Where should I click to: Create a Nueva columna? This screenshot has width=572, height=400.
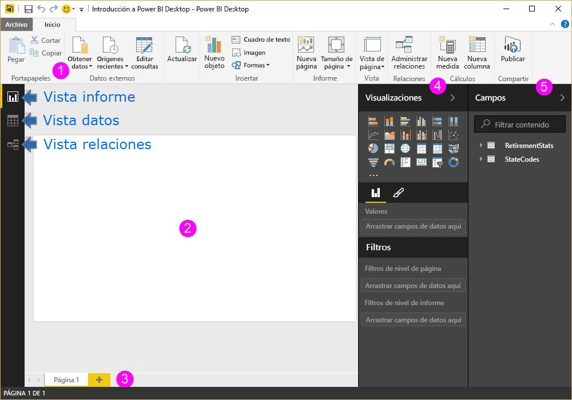pyautogui.click(x=477, y=53)
